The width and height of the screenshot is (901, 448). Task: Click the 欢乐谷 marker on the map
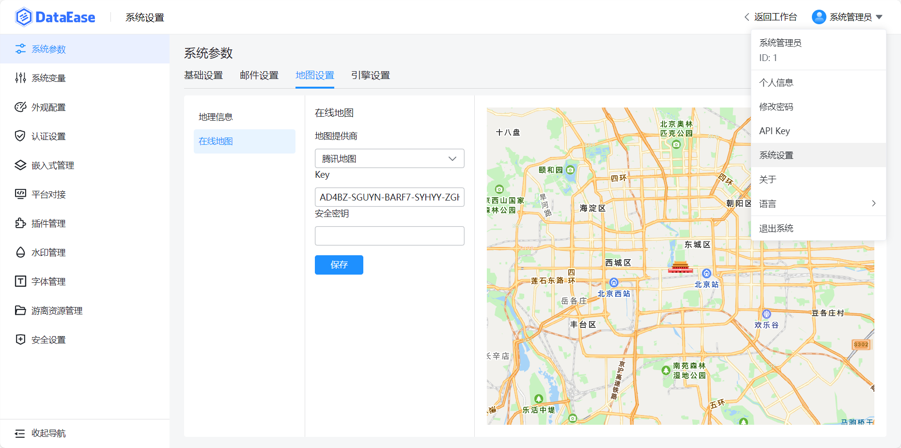766,314
